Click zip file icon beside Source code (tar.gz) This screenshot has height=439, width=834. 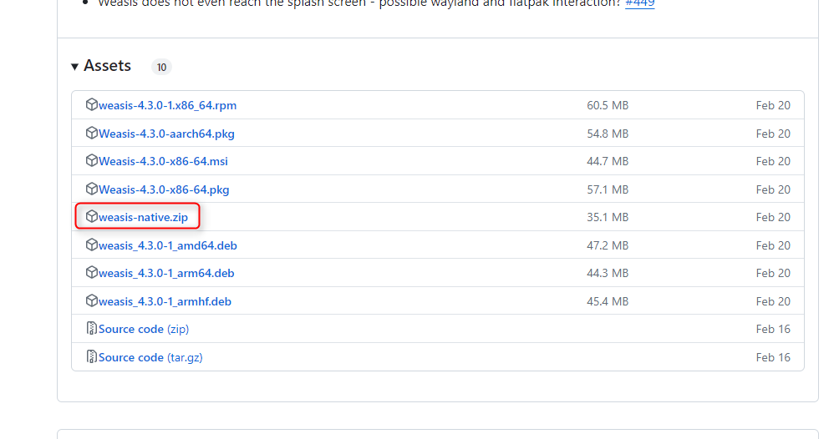pyautogui.click(x=91, y=356)
